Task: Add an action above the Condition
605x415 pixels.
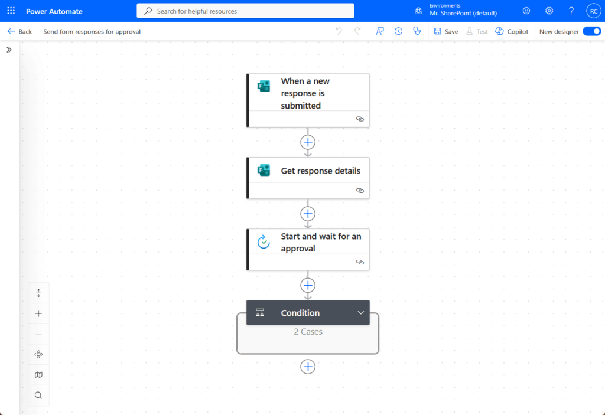Action: [x=308, y=285]
